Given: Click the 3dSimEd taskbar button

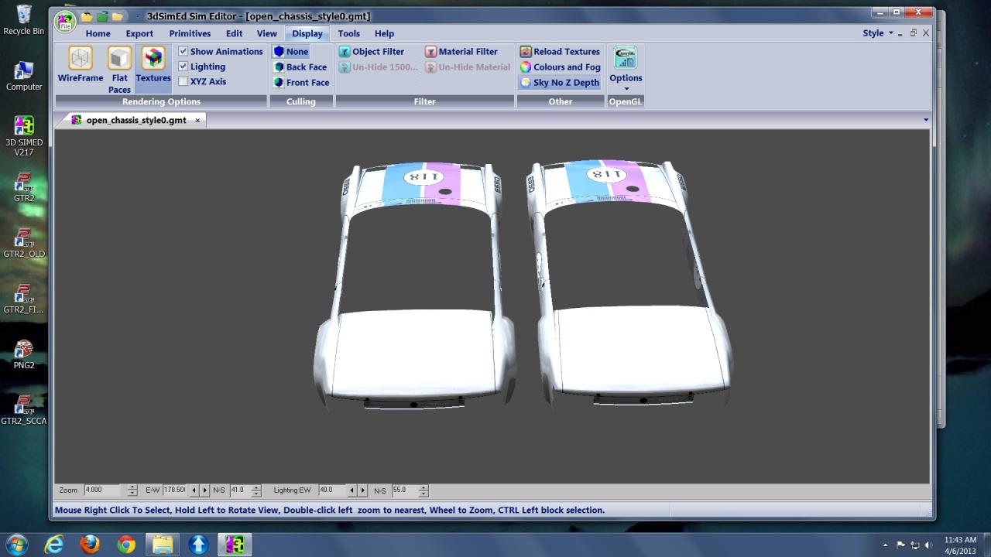Looking at the screenshot, I should tap(235, 545).
